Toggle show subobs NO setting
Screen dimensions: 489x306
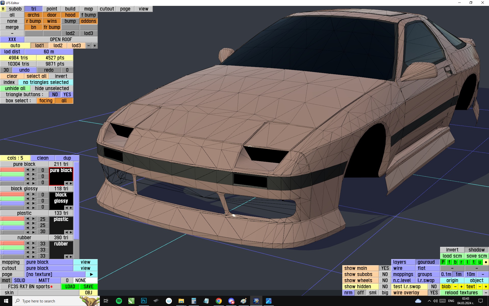[x=385, y=274]
